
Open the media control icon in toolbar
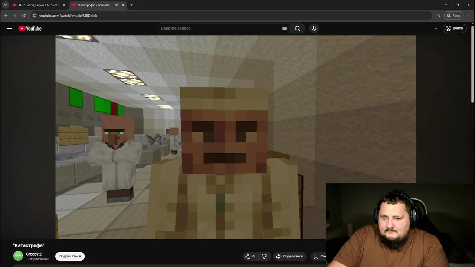pos(439,16)
